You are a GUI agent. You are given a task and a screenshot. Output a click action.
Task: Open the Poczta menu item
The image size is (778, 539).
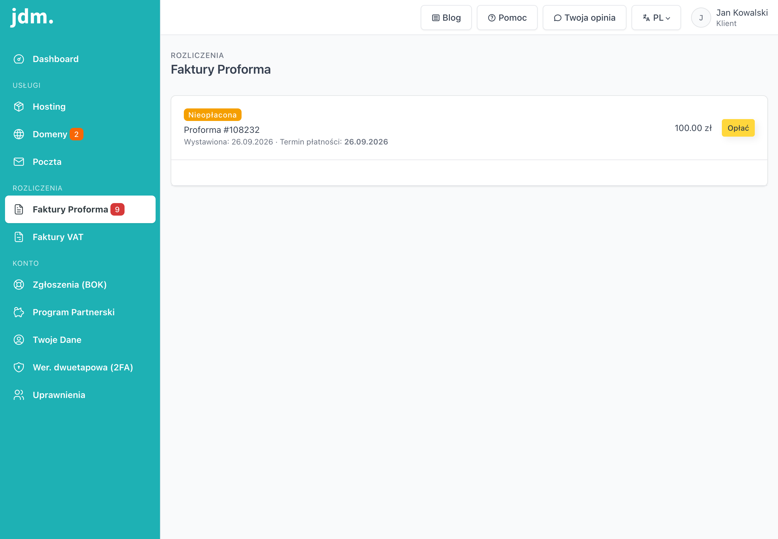(x=80, y=162)
